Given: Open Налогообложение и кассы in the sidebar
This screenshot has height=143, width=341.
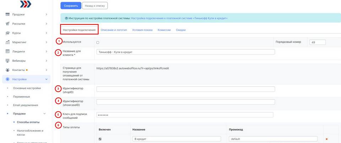Looking at the screenshot, I should click(30, 133).
